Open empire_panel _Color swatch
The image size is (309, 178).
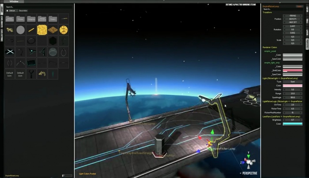(x=293, y=55)
